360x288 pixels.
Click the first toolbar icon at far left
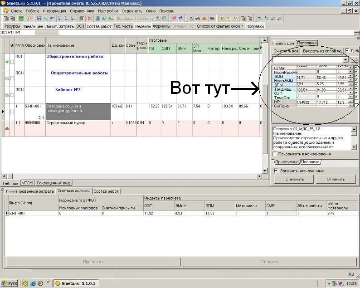(6, 19)
